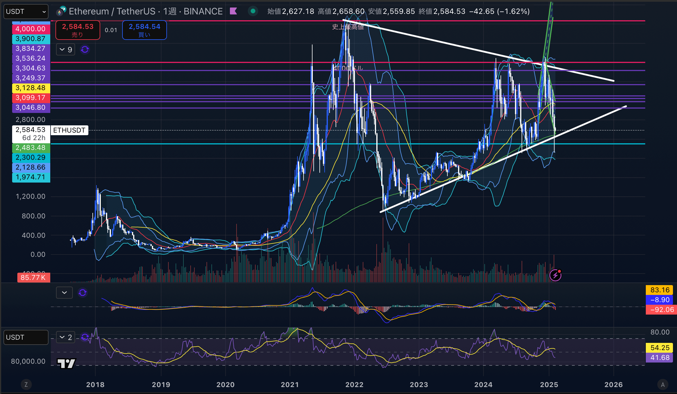Click the ETHUSDT symbol price label
The image size is (677, 394).
pos(69,130)
